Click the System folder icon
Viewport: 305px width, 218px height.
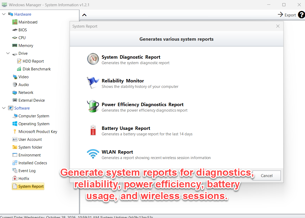[x=15, y=147]
